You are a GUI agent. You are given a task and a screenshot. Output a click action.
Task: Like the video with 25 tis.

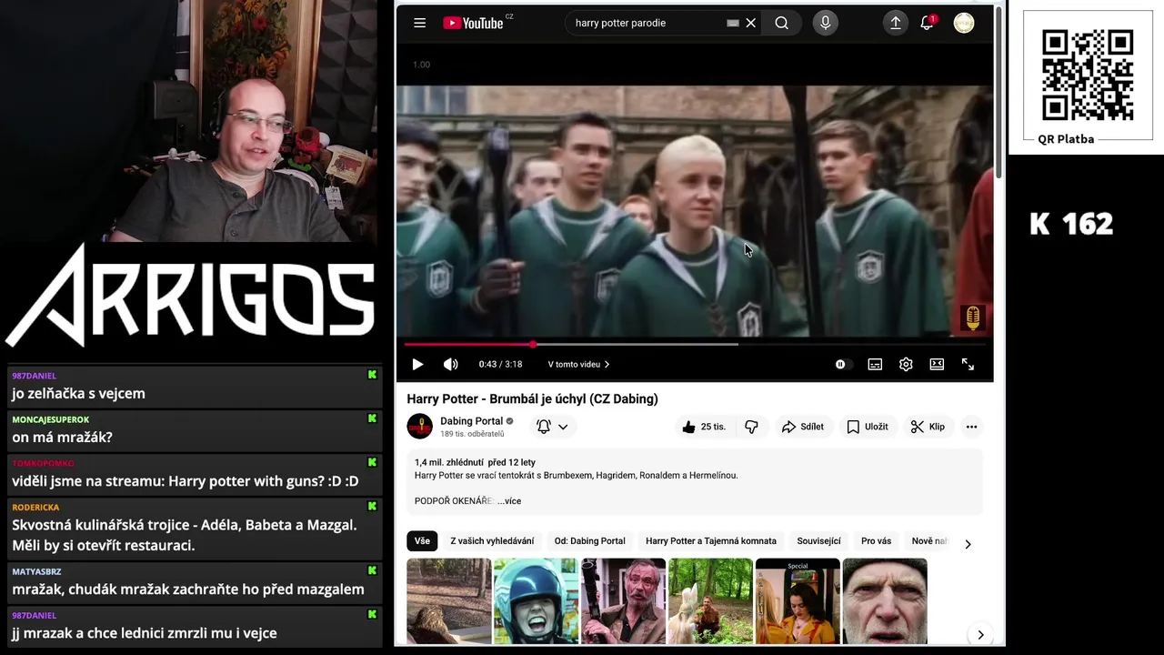704,427
